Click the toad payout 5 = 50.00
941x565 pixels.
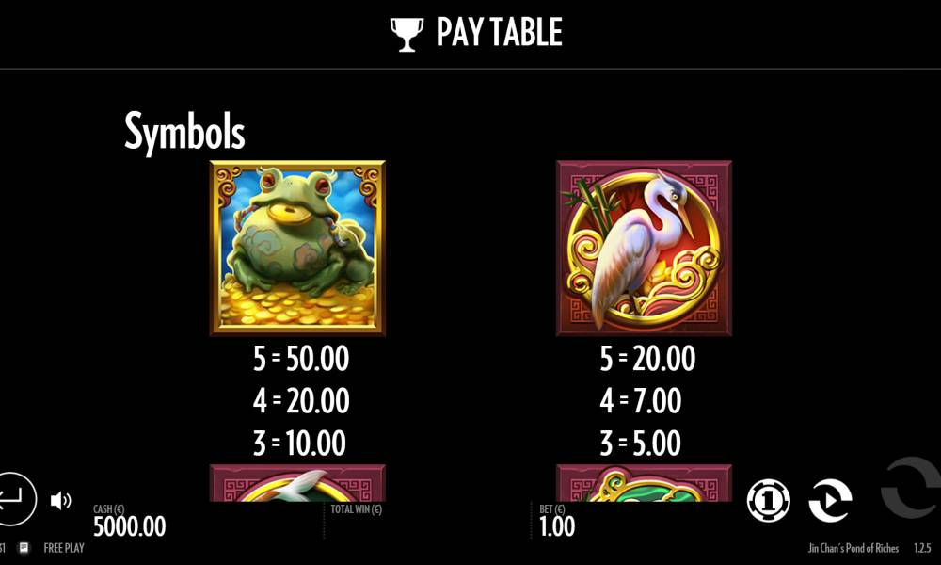(x=301, y=359)
